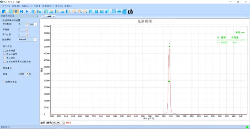The image size is (250, 129).
Task: Click the color temperature field showing 2800
Action: coord(22,74)
